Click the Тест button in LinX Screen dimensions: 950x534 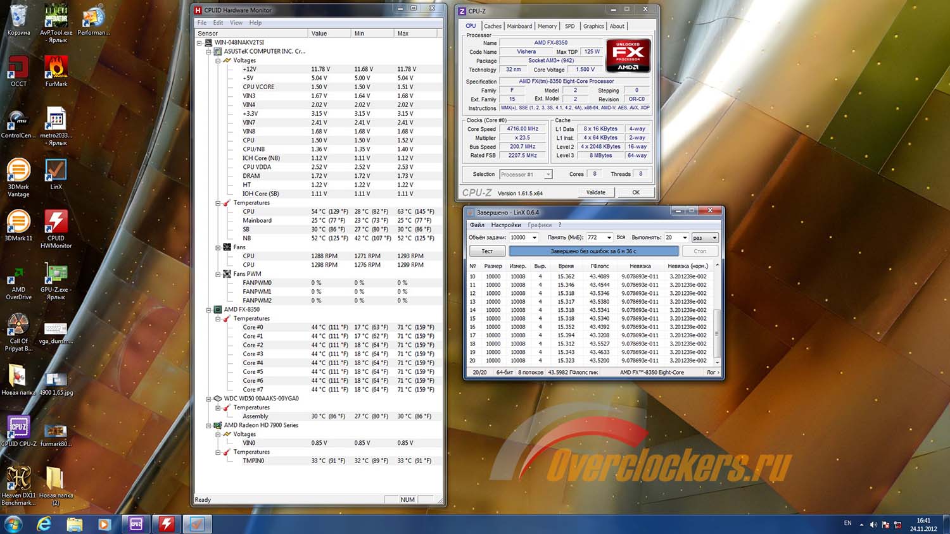pos(487,251)
